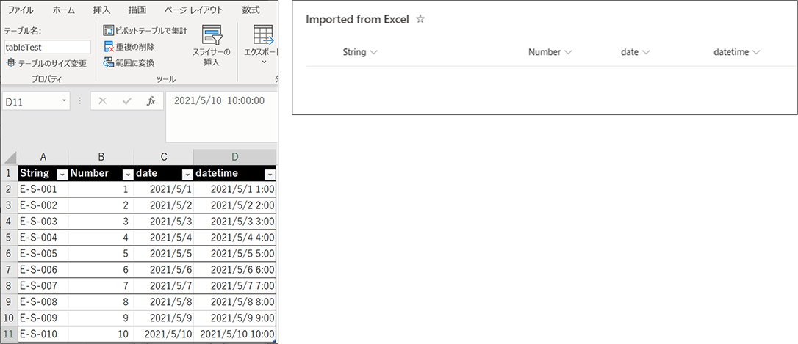Select column C header
798x344 pixels.
[x=163, y=157]
